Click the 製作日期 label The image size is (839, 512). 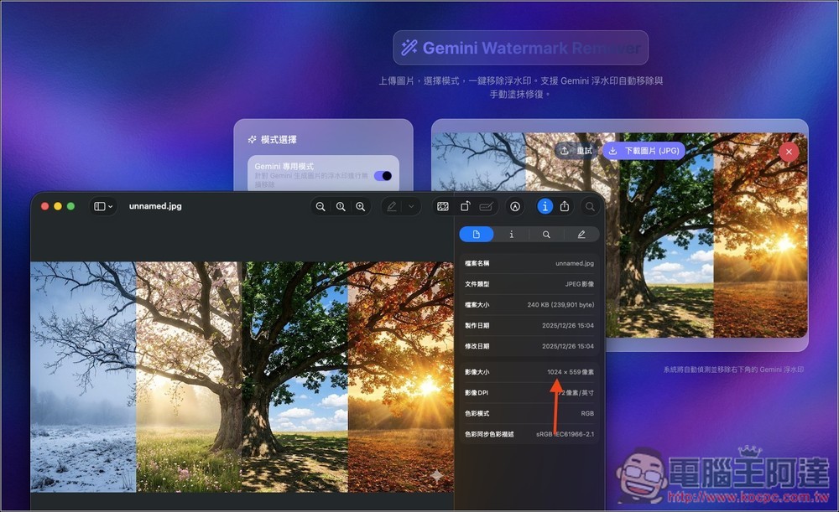pyautogui.click(x=477, y=325)
